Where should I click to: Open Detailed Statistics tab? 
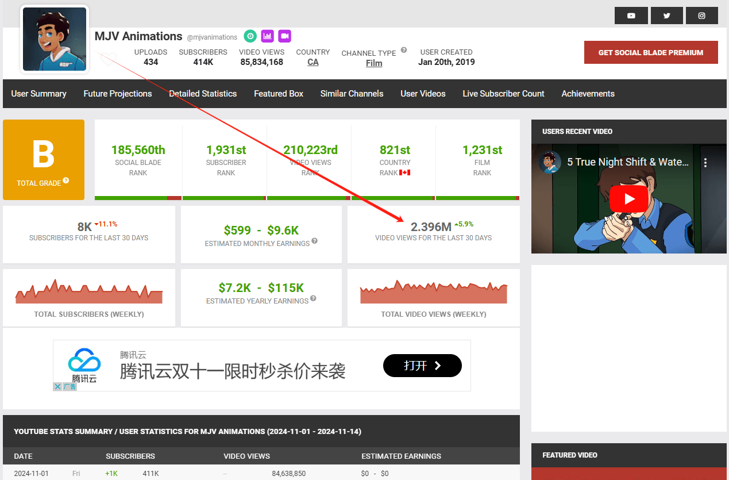pyautogui.click(x=203, y=94)
